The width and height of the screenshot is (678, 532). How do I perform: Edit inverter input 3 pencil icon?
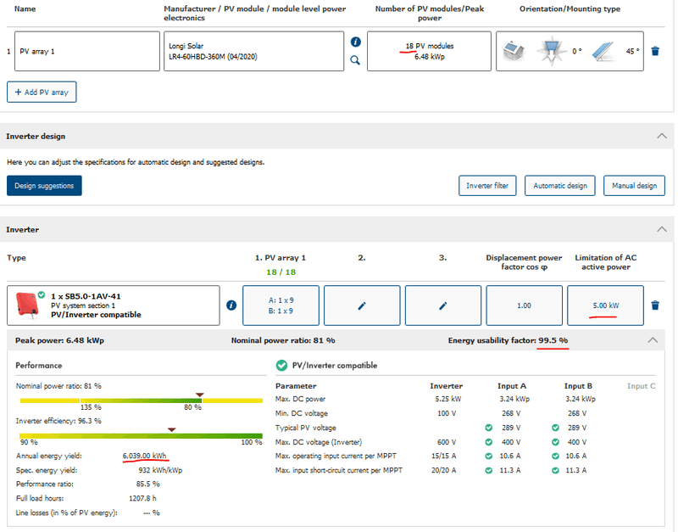click(x=443, y=305)
